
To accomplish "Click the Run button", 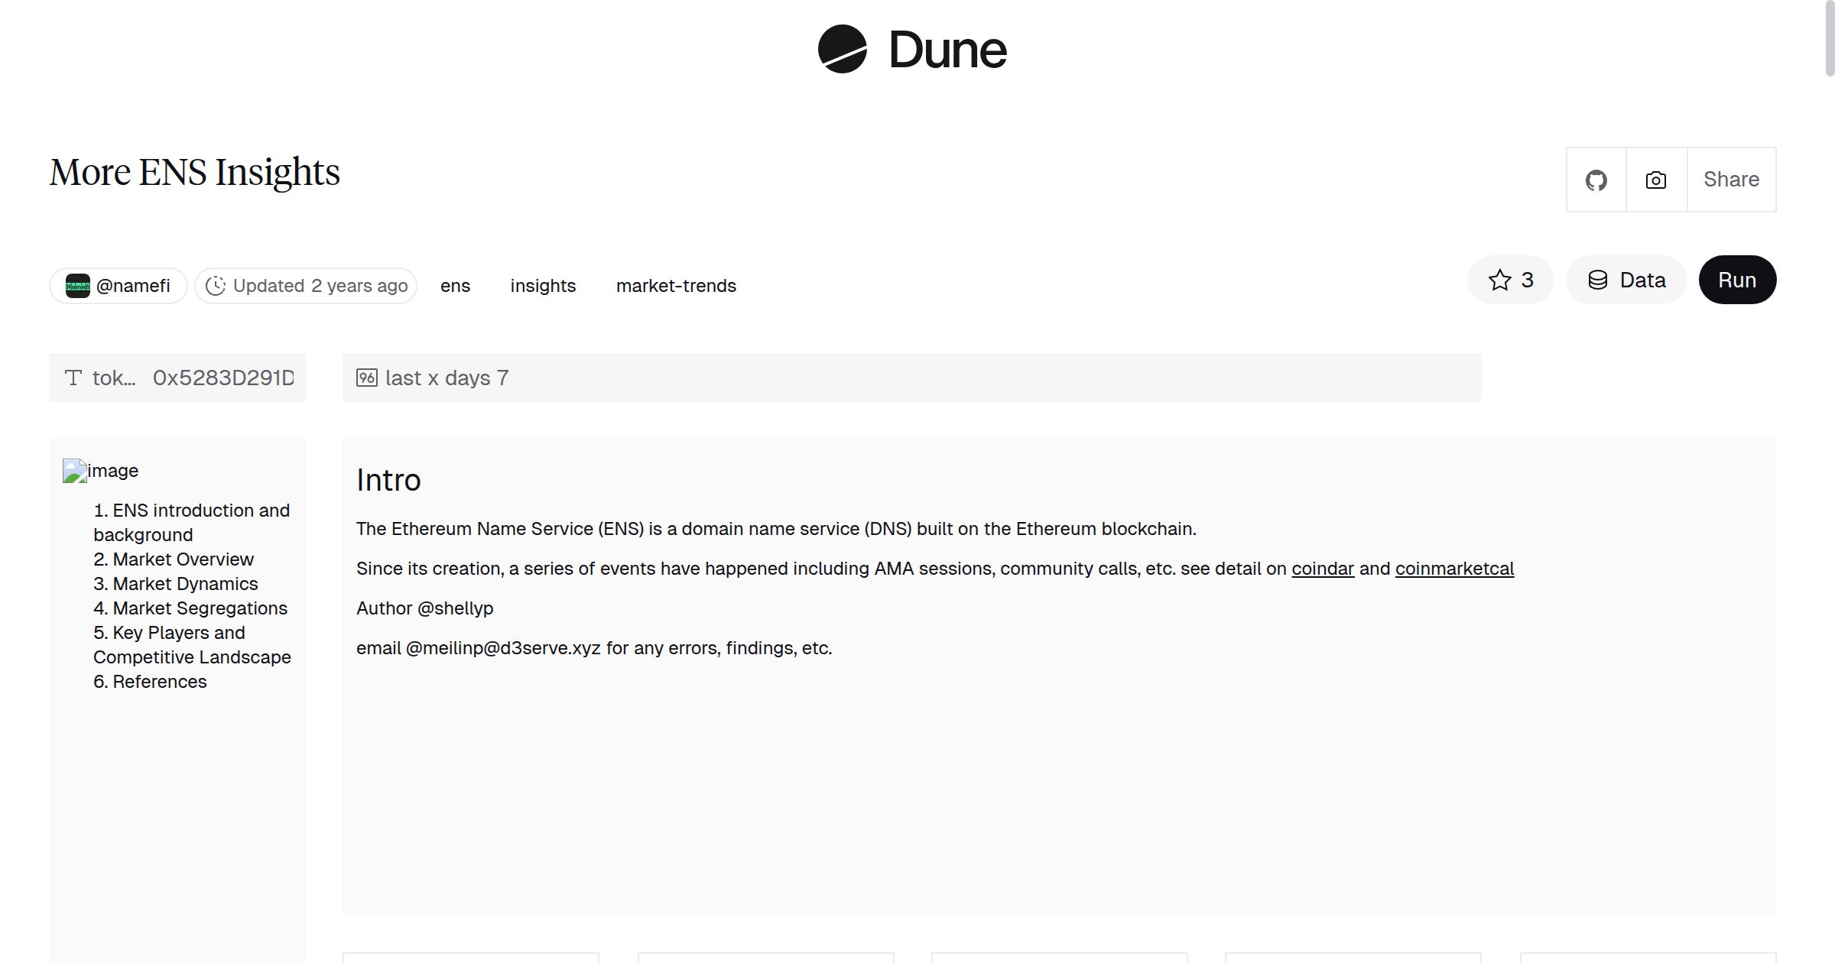I will click(1737, 280).
